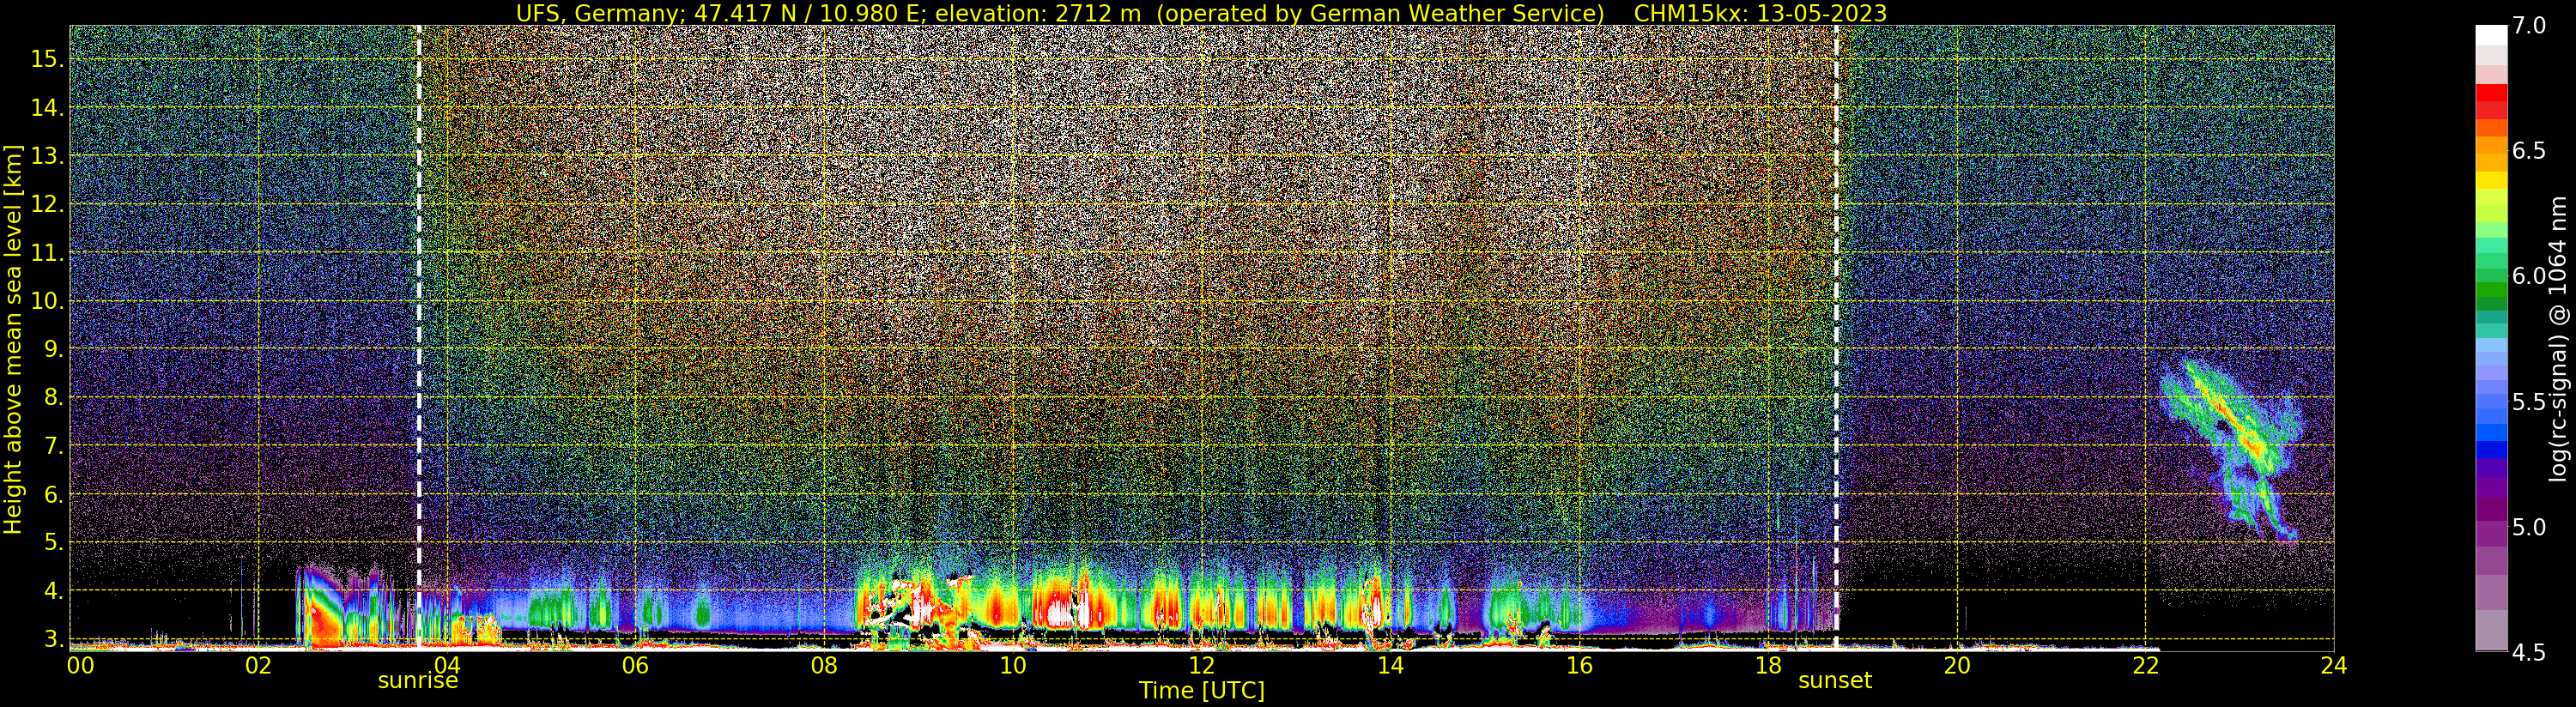This screenshot has height=707, width=2576.
Task: Click the '14' time tick label
Action: click(1390, 665)
